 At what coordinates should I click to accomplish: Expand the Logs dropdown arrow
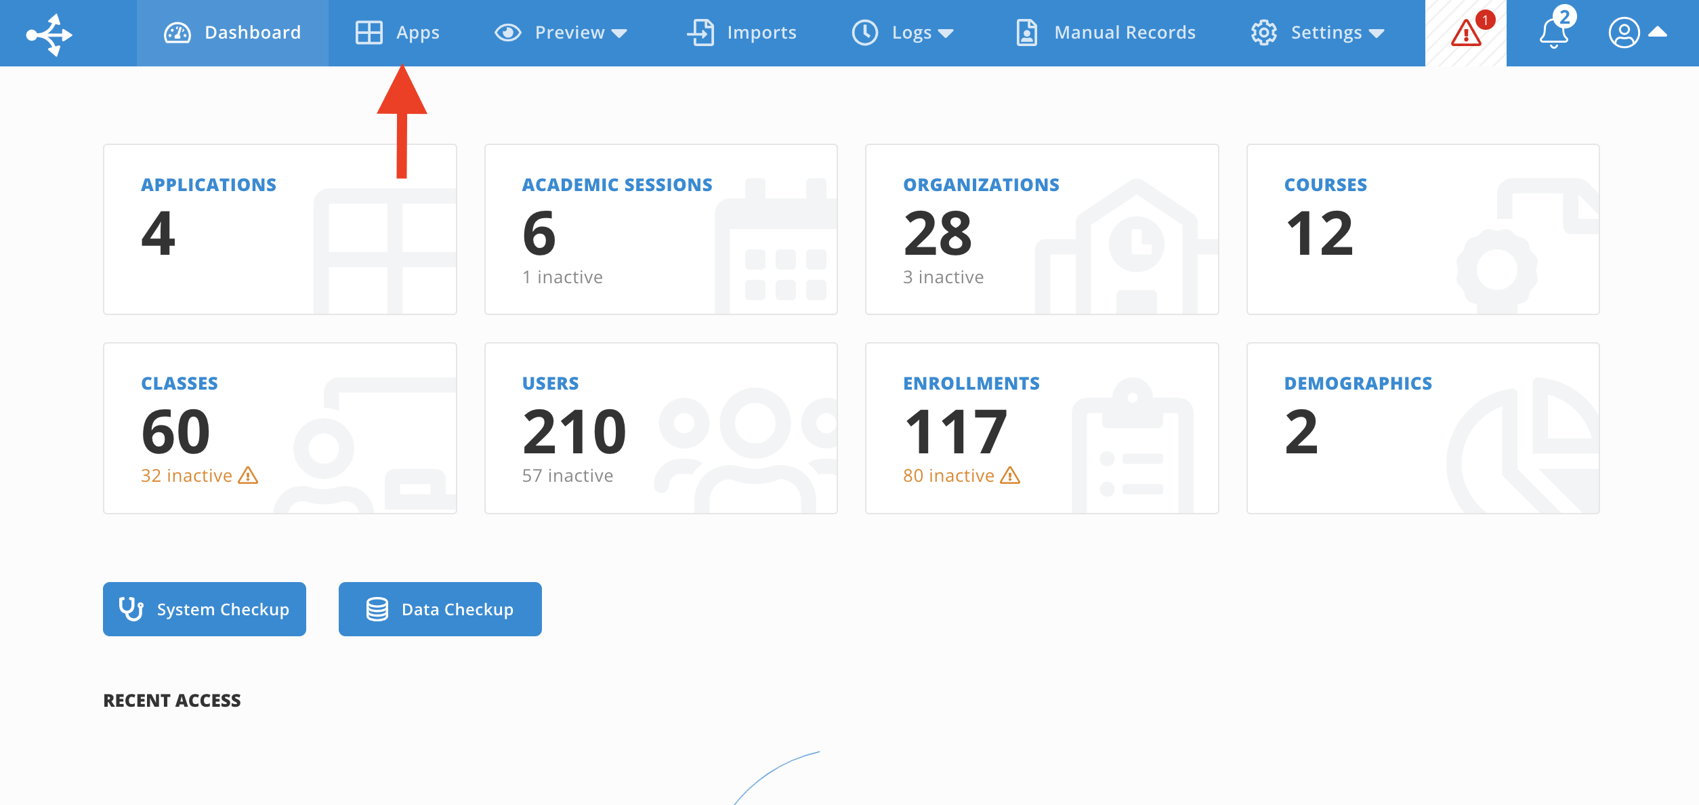[946, 34]
